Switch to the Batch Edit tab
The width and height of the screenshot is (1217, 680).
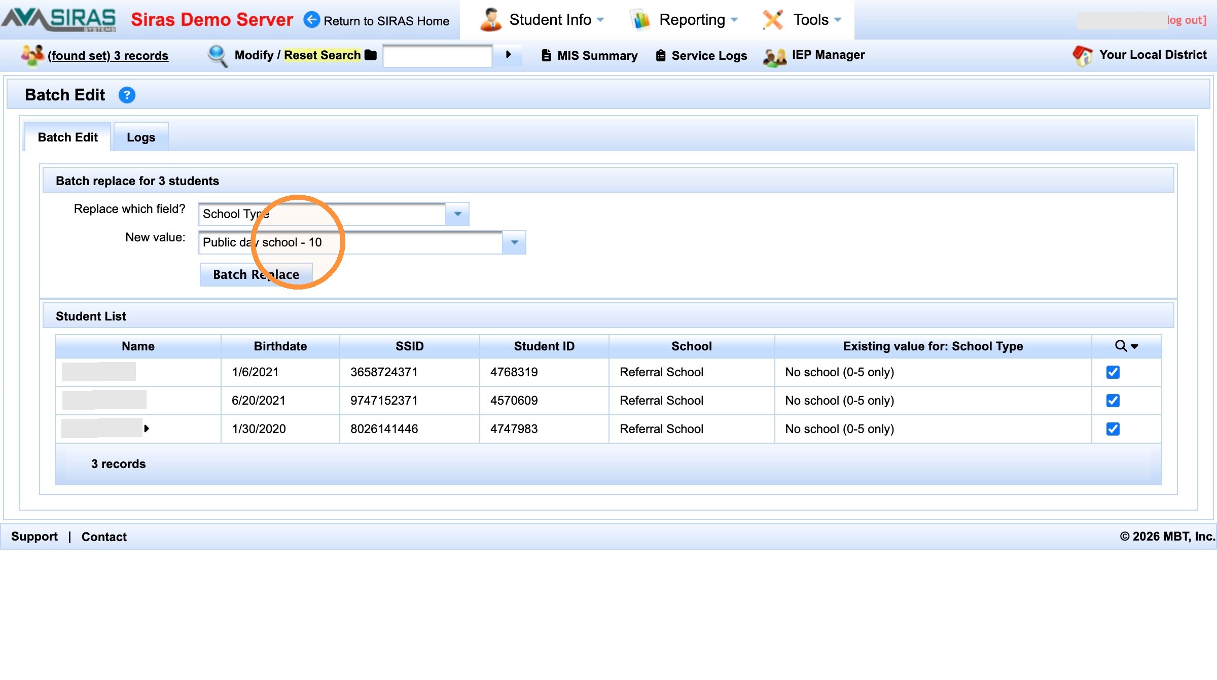pyautogui.click(x=67, y=137)
